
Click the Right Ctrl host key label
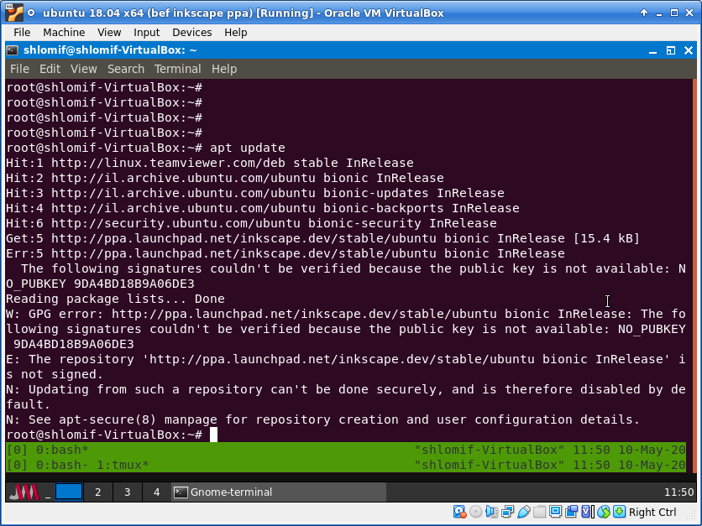[652, 512]
